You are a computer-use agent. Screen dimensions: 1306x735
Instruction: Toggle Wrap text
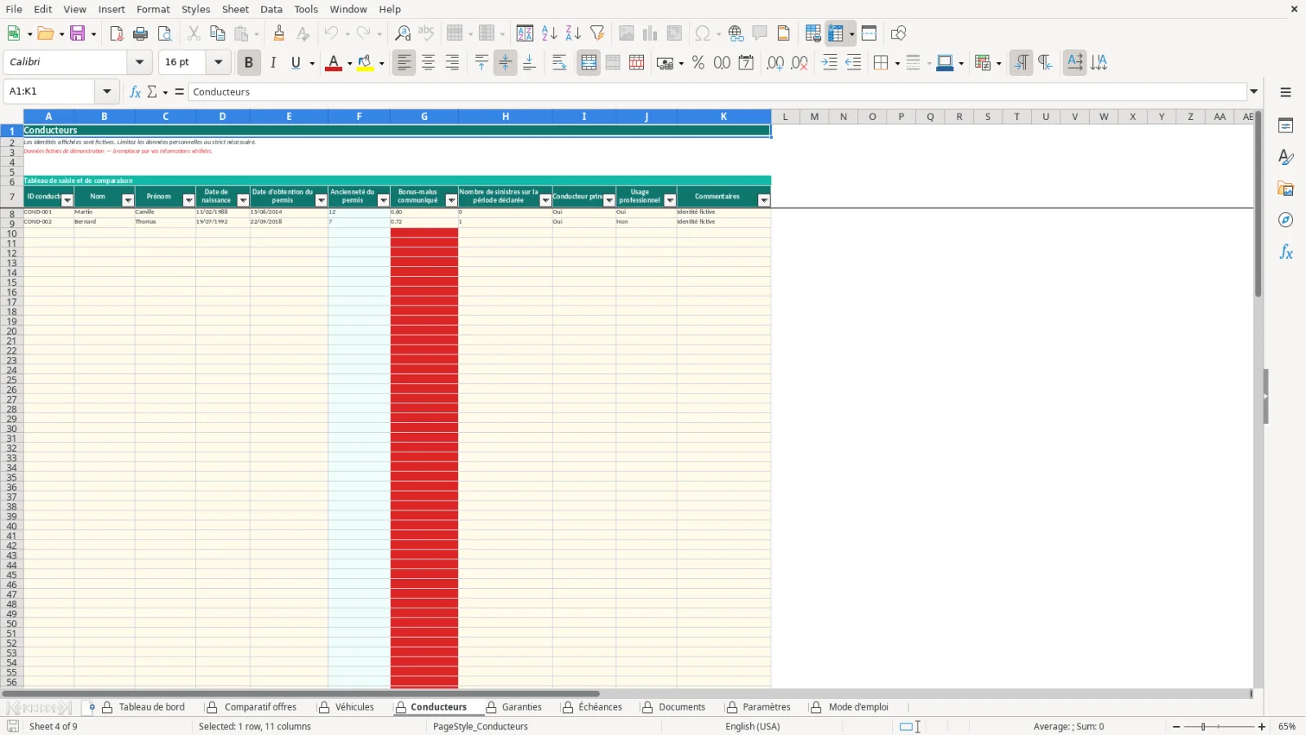pyautogui.click(x=559, y=63)
